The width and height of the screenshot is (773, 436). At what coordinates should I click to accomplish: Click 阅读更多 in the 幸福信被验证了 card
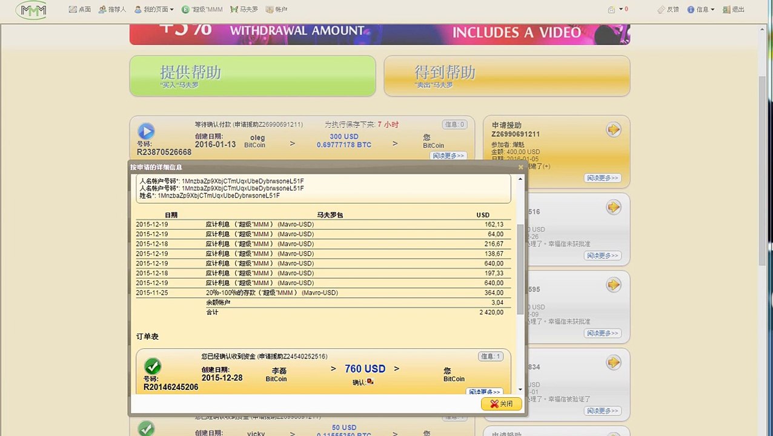[x=603, y=411]
